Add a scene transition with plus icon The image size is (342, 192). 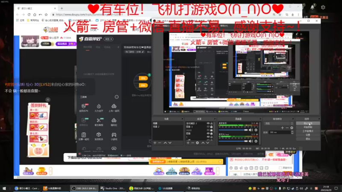click(x=283, y=128)
